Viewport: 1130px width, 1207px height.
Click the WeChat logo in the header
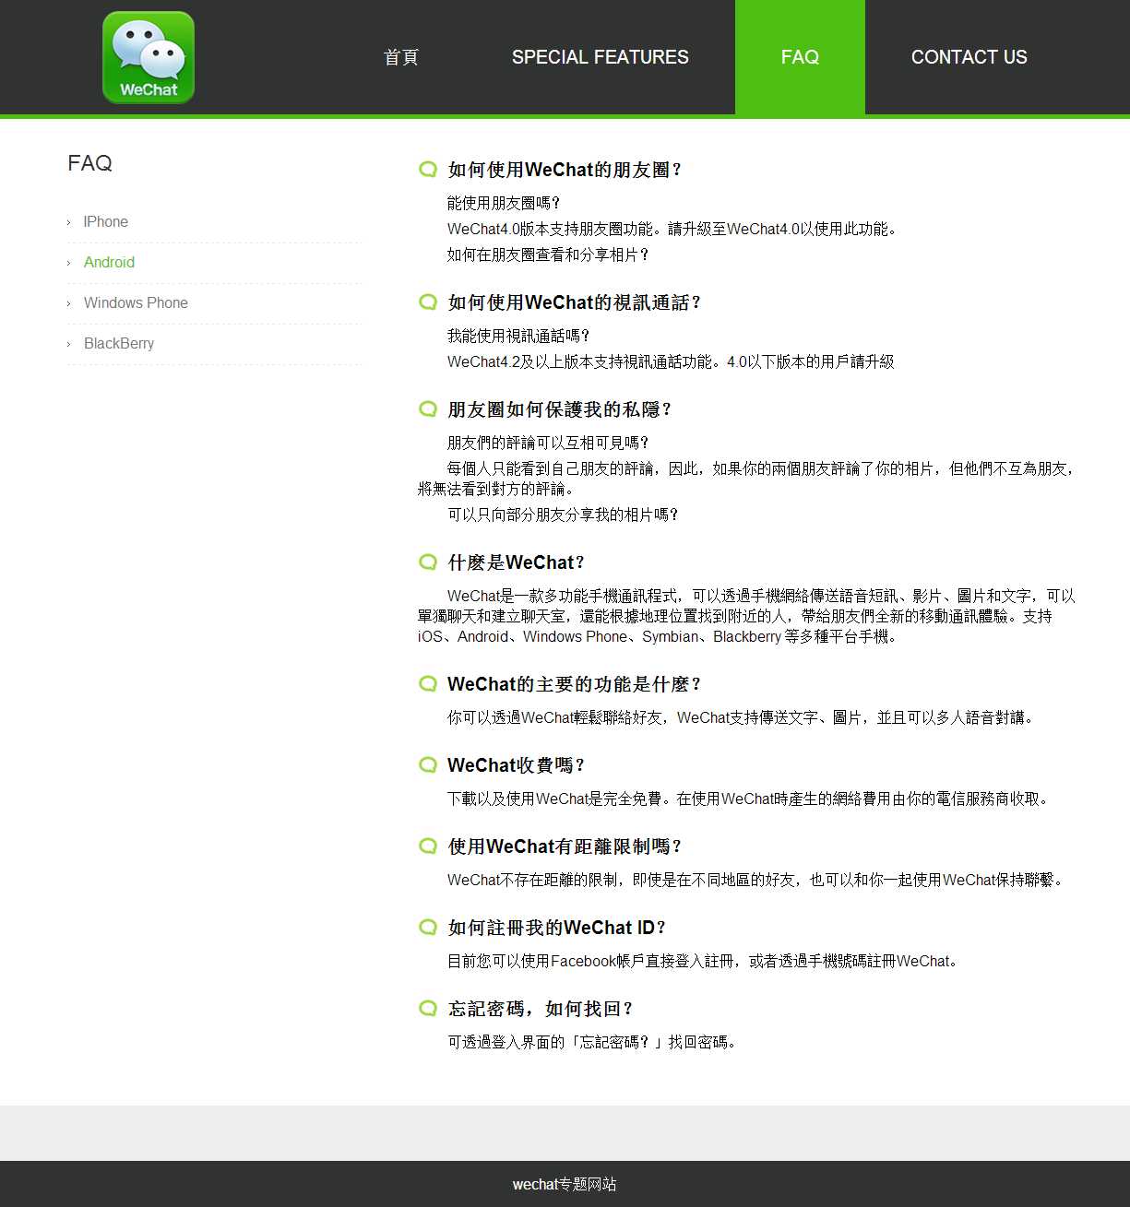point(149,57)
